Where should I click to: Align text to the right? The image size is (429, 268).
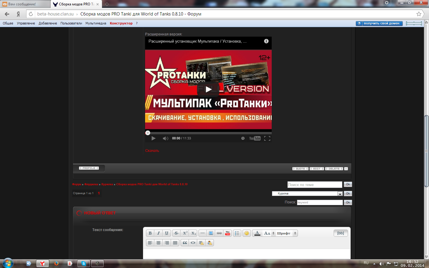point(167,243)
